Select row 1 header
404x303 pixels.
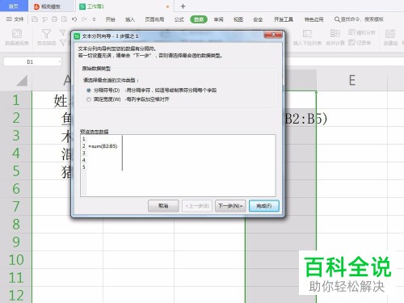tap(16, 100)
